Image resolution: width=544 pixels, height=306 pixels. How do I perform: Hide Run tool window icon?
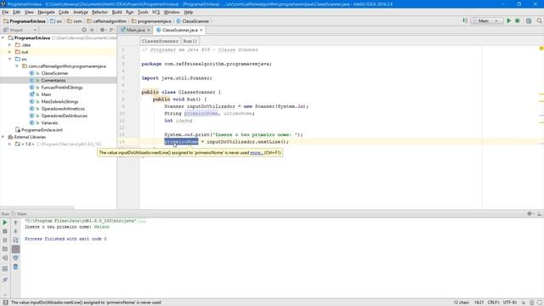(x=540, y=213)
